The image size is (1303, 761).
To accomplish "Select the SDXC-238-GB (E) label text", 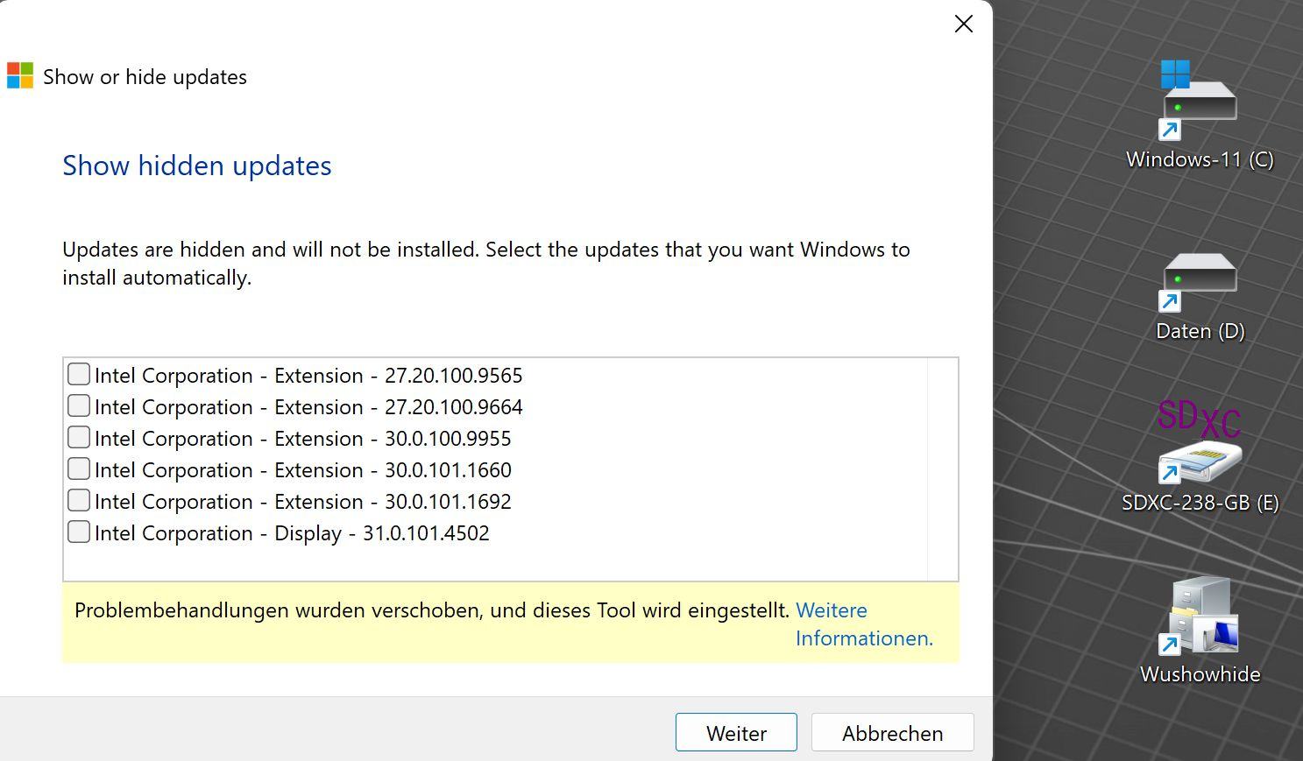I will coord(1200,503).
